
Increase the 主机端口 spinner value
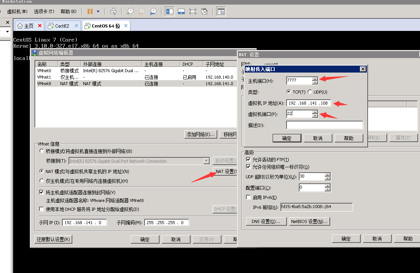315,79
